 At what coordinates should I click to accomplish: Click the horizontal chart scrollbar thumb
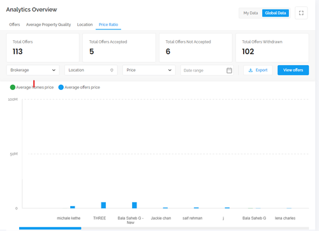tap(50, 228)
